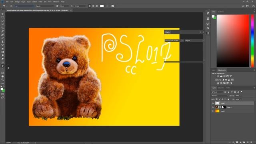Screen dimensions: 256x144
Task: Turn layer filtering on or off
Action: point(241,92)
